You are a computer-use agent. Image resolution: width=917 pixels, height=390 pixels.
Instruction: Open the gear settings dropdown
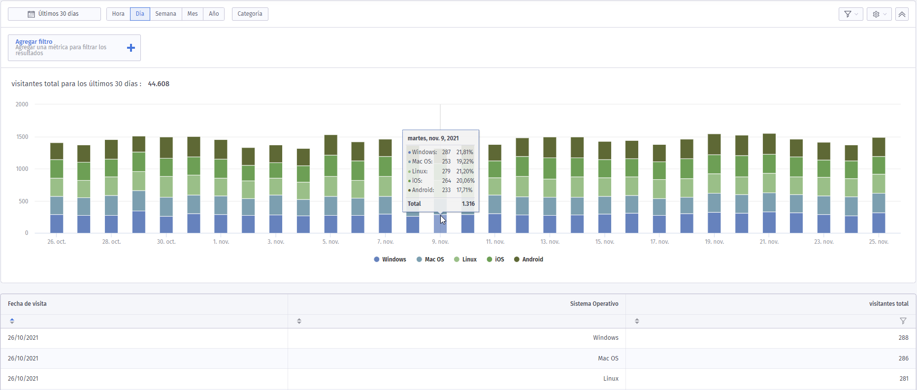[x=879, y=14]
